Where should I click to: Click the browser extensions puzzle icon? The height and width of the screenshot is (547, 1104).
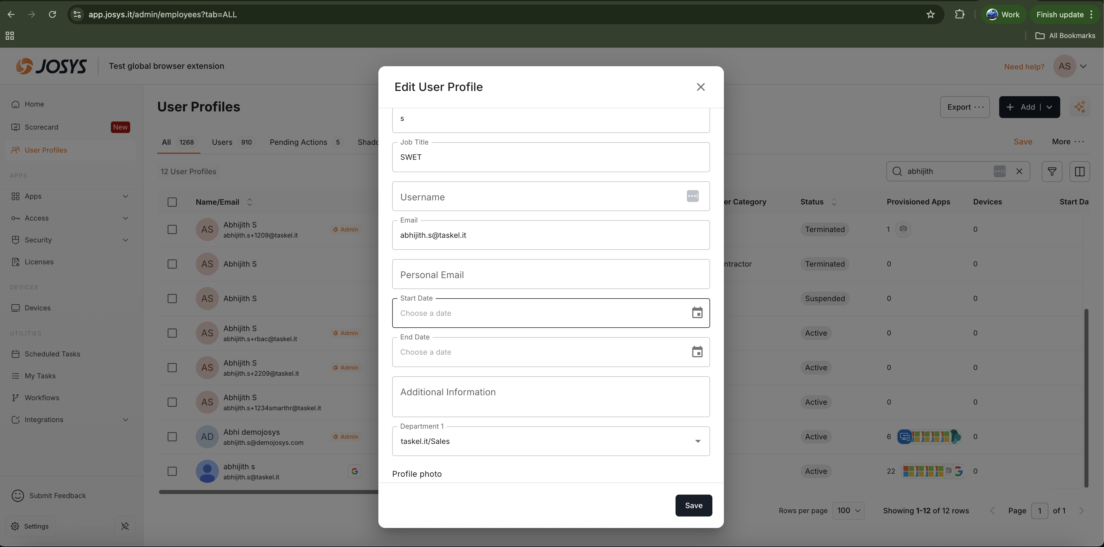pos(959,15)
